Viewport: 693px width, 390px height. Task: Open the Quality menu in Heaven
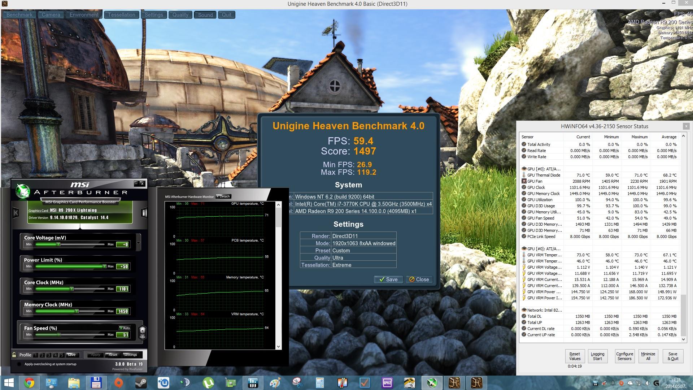coord(180,15)
